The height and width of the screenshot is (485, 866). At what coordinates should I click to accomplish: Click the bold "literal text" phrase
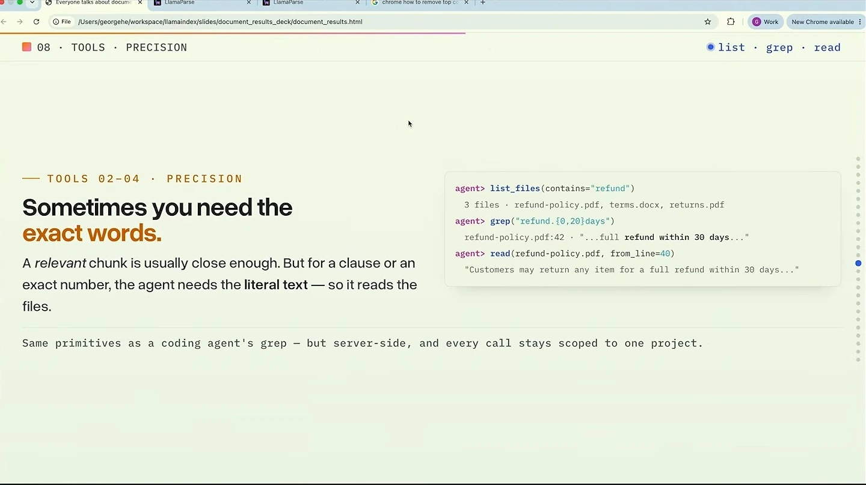(x=276, y=284)
